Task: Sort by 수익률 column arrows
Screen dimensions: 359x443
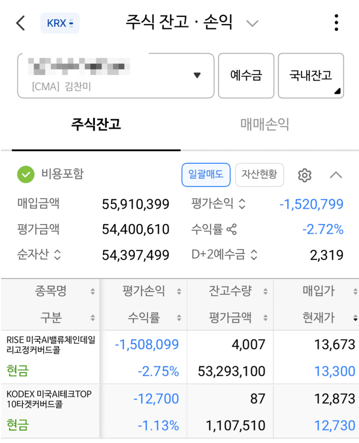Action: [179, 318]
